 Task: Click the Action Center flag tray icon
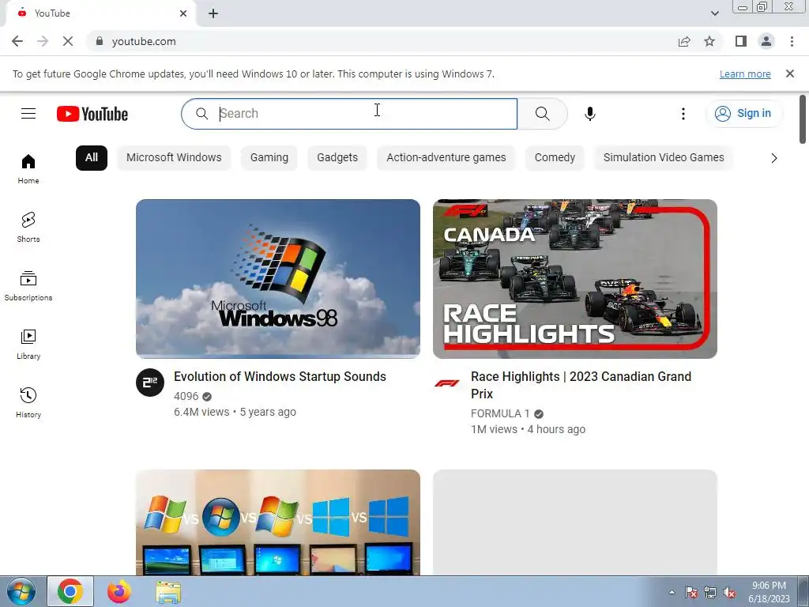pyautogui.click(x=691, y=593)
